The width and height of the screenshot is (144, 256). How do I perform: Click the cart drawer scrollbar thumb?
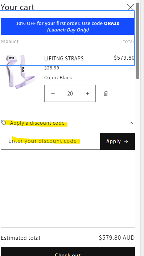click(138, 41)
